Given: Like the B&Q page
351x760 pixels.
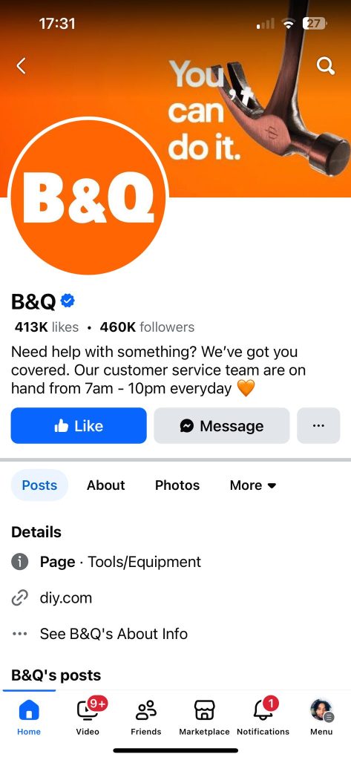Looking at the screenshot, I should tap(79, 425).
